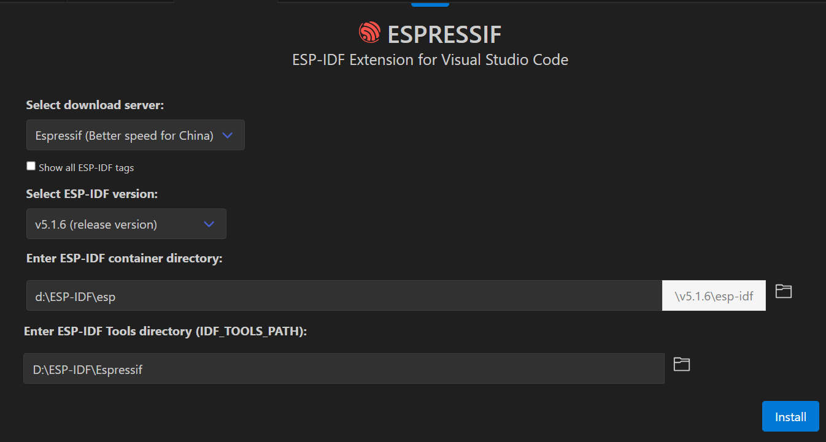826x442 pixels.
Task: Open the v5.1.6 release version selector
Action: pos(126,224)
